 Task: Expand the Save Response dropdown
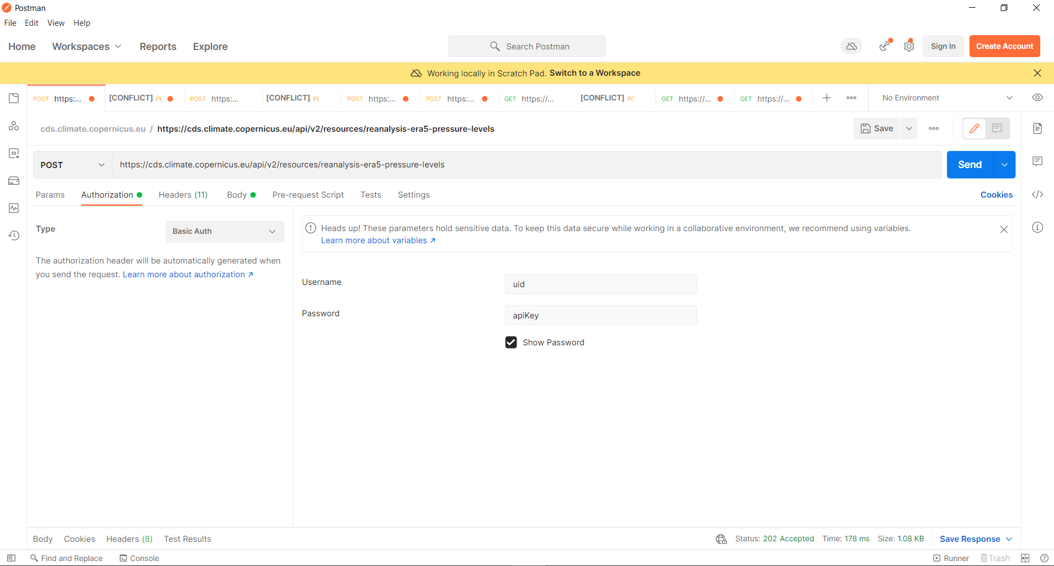point(976,539)
